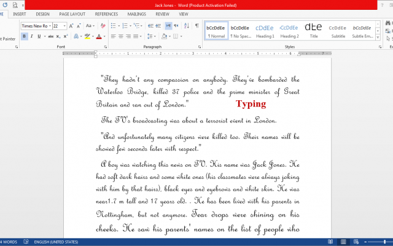Apply yellow text highlight color
Viewport: 393px width, 246px height.
87,36
